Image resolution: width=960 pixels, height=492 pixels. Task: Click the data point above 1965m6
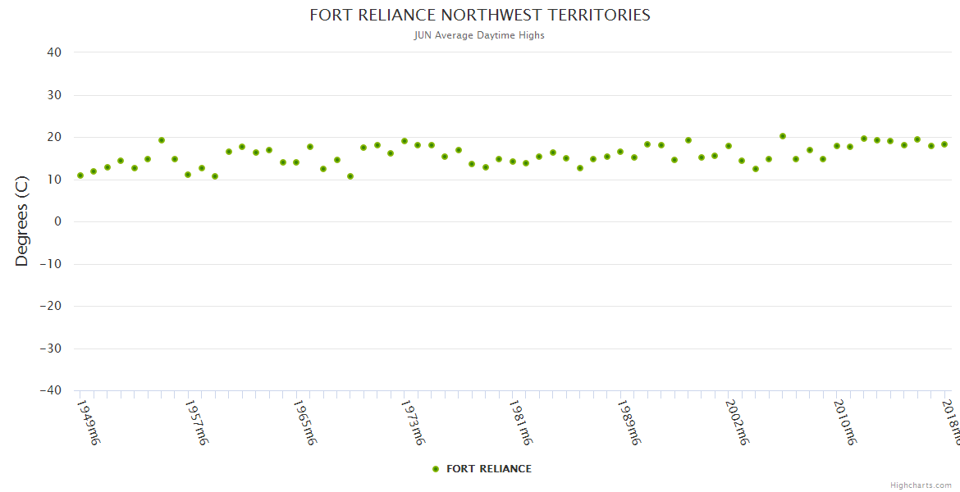pos(296,162)
